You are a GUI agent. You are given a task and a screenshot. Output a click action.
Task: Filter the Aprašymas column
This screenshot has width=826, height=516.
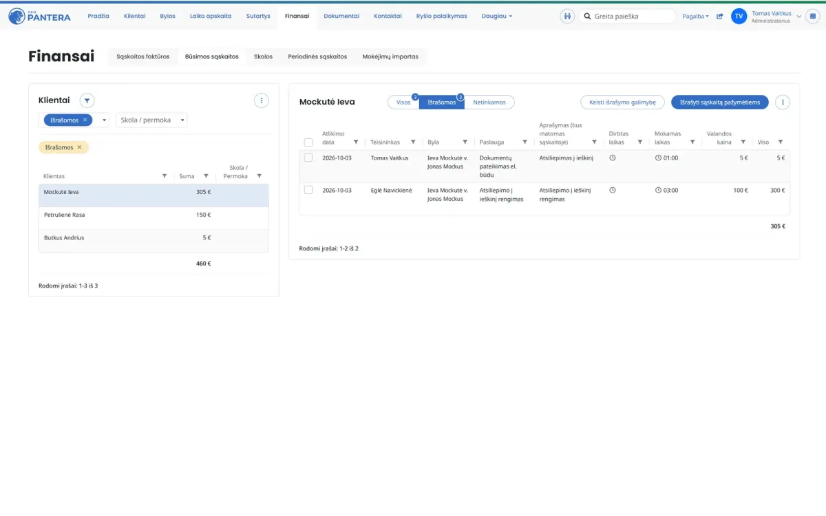[x=594, y=142]
